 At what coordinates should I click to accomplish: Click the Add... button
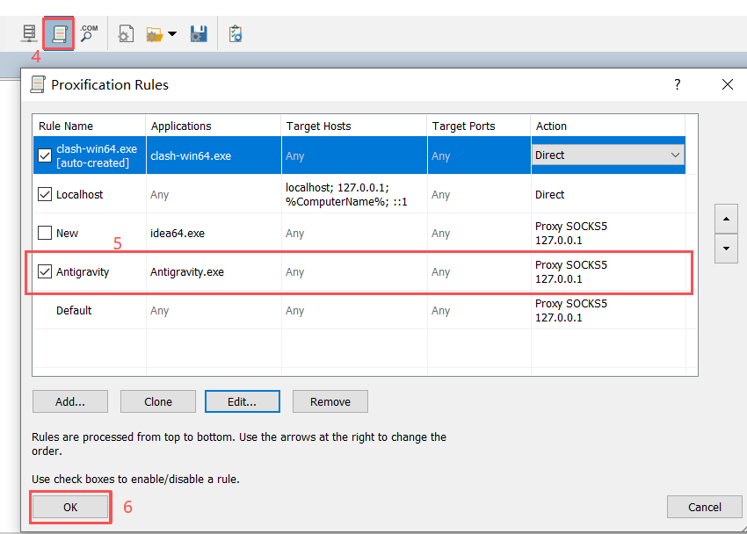[69, 401]
